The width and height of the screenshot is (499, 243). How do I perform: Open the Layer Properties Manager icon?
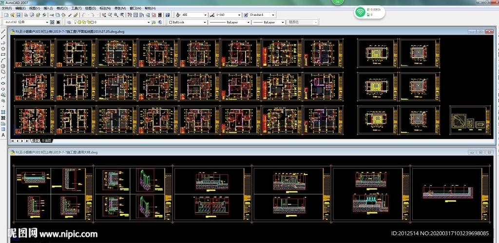[x=69, y=22]
